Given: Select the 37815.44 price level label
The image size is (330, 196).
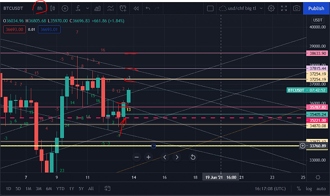Looking at the screenshot, I should tap(317, 69).
